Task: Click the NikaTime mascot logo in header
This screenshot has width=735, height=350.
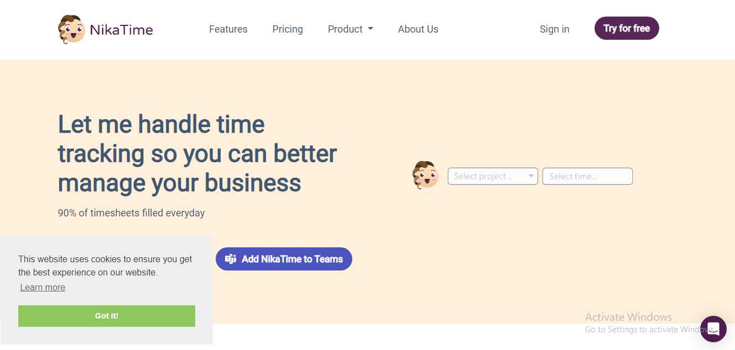Action: [x=71, y=29]
